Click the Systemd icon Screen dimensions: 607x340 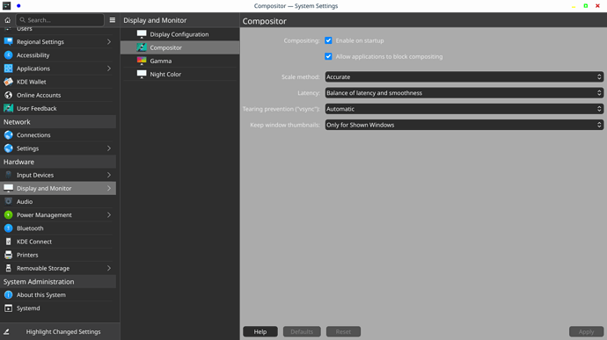click(8, 308)
